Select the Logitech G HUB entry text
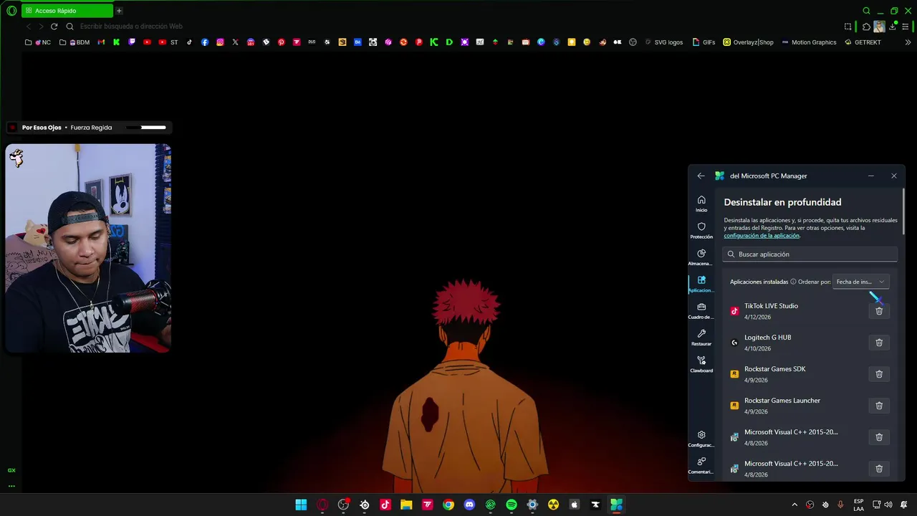 pyautogui.click(x=767, y=338)
